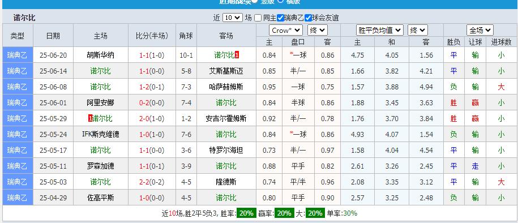Click 罗森加德 home team link
This screenshot has height=223, width=518.
coord(100,166)
